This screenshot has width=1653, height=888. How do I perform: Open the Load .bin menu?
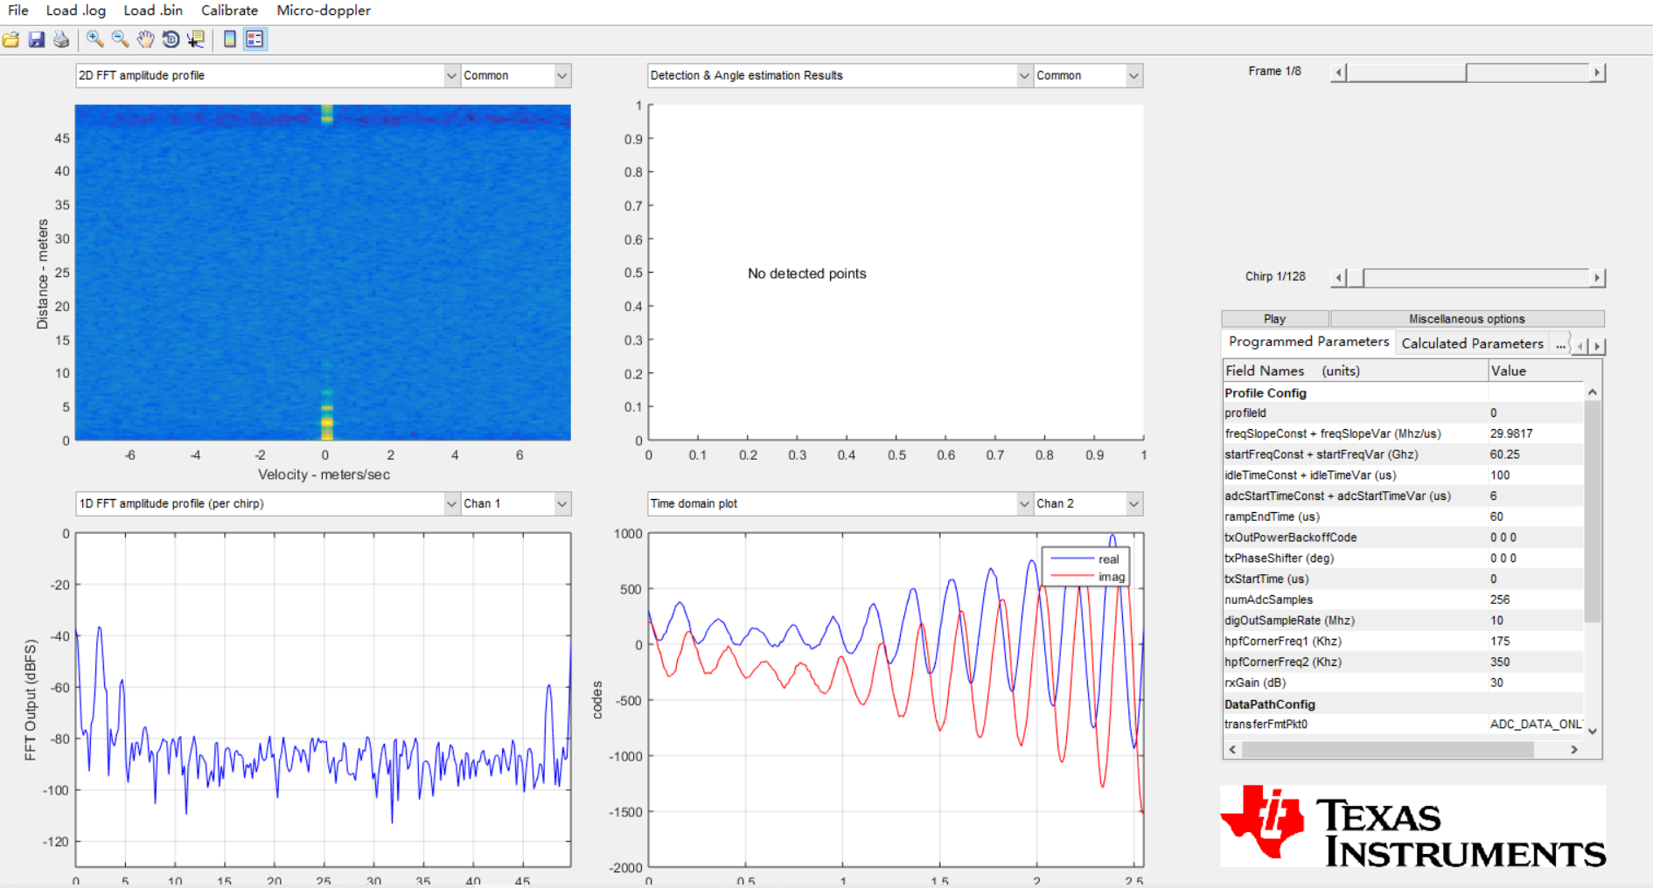(153, 10)
